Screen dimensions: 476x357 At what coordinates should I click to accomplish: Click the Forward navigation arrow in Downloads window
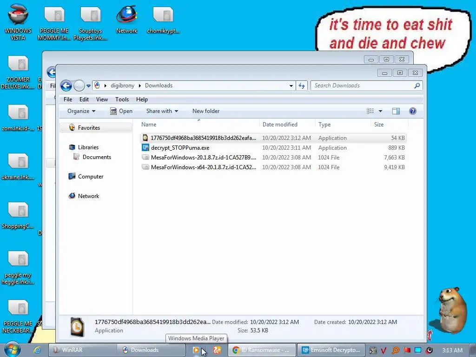pos(79,86)
